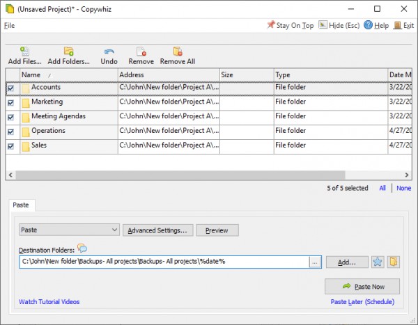Click the Remove file icon

pos(141,51)
